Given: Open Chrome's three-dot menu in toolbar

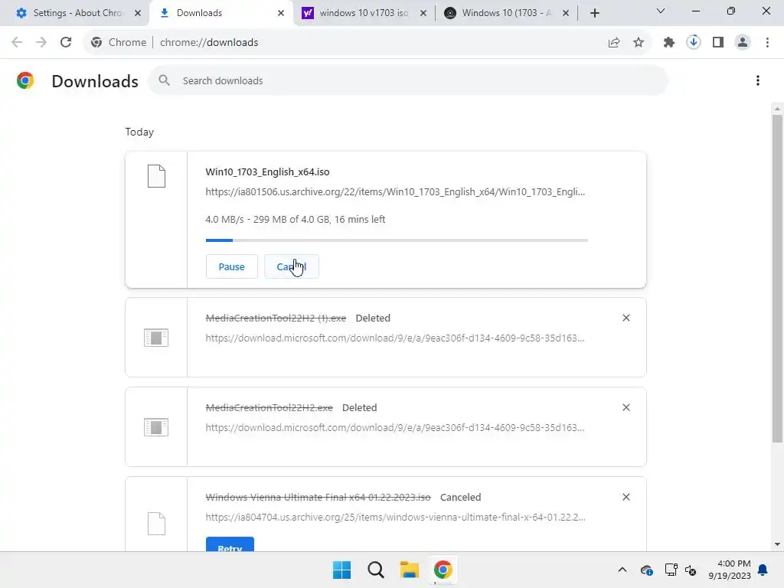Looking at the screenshot, I should (767, 43).
